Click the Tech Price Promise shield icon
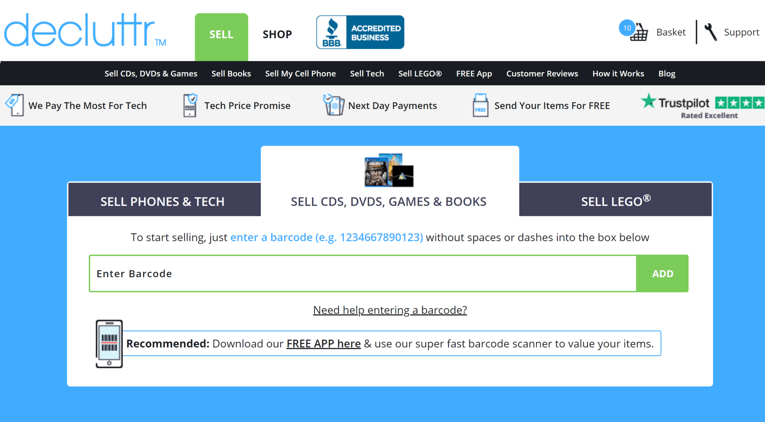 190,105
